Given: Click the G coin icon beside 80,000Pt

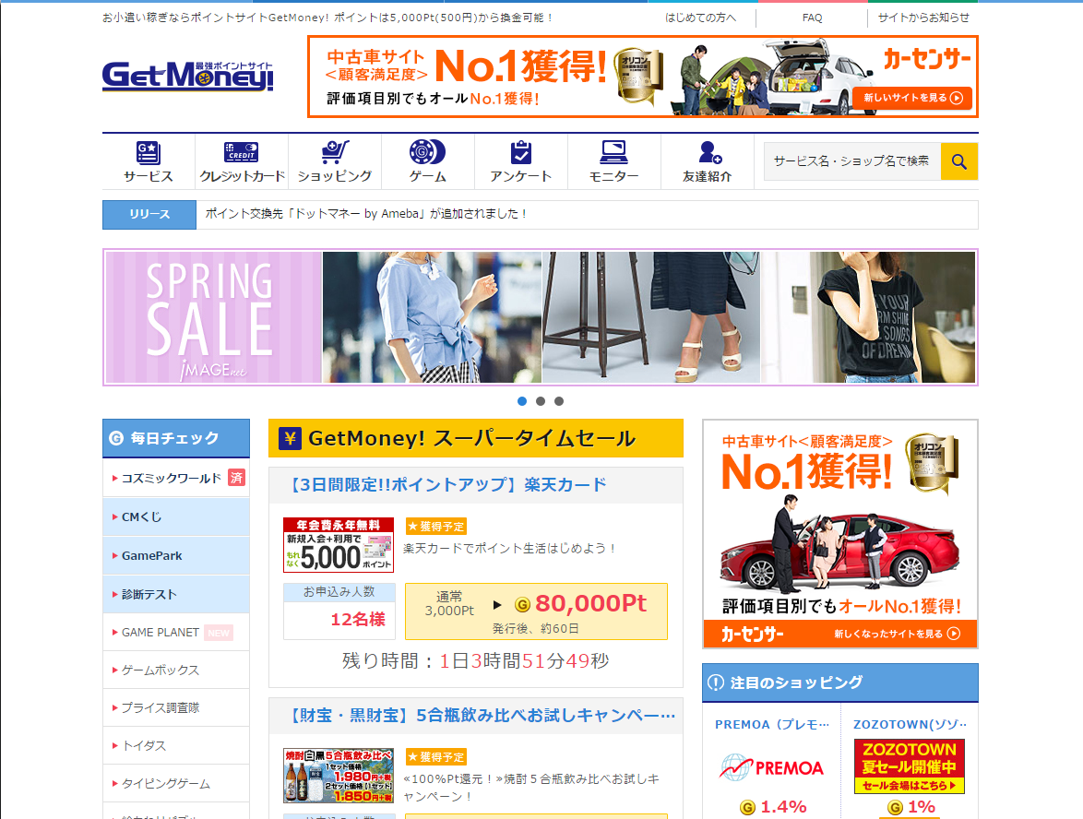Looking at the screenshot, I should click(522, 604).
